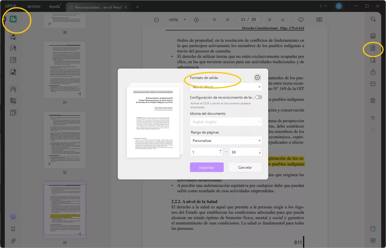This screenshot has width=386, height=248.
Task: Open the user account avatar A
Action: (x=339, y=6)
